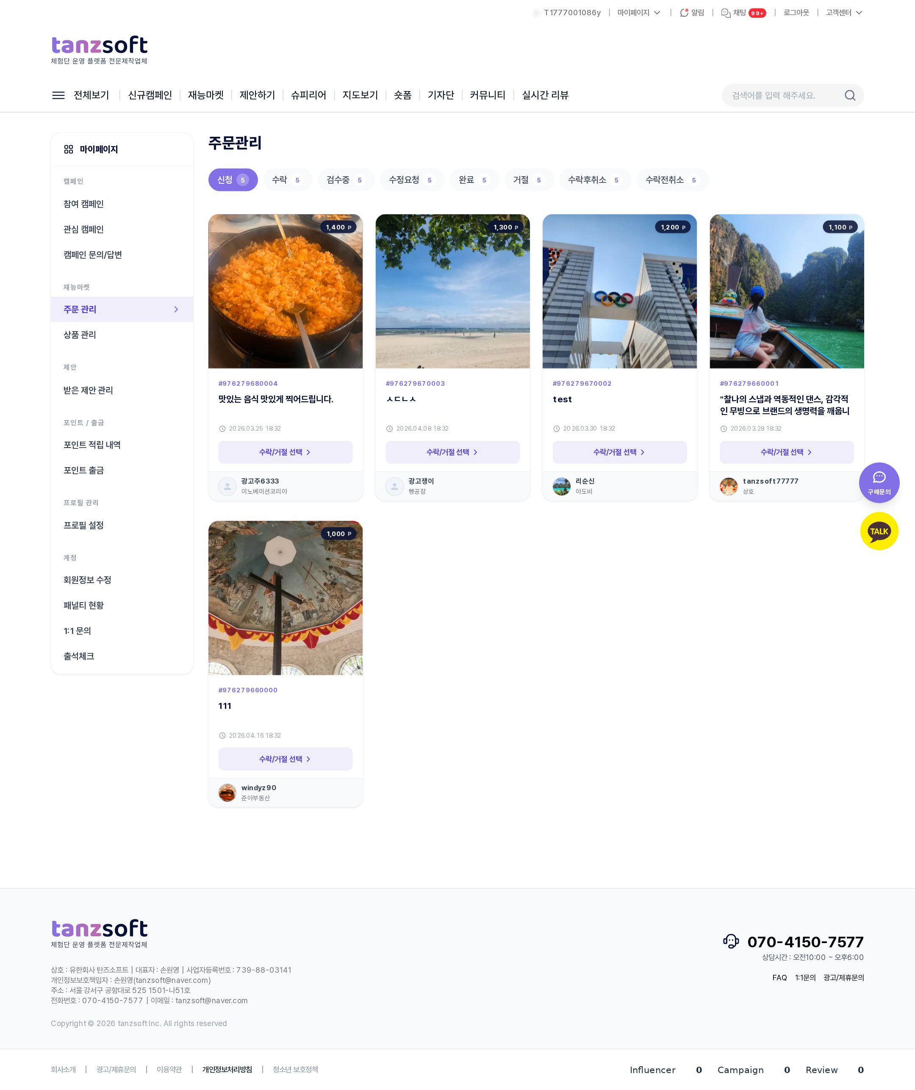Open 기자단 in main navigation

tap(441, 95)
